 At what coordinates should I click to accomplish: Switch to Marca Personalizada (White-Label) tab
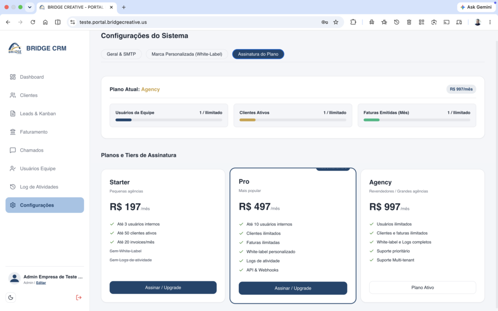(x=187, y=54)
